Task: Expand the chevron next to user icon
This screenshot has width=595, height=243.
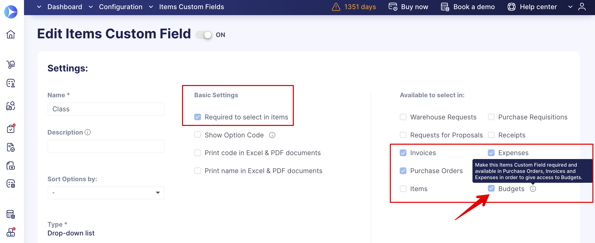Action: (570, 7)
